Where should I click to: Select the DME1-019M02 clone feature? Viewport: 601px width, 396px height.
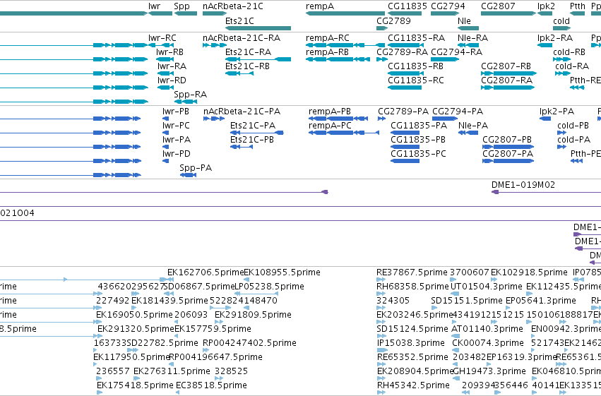coord(546,192)
